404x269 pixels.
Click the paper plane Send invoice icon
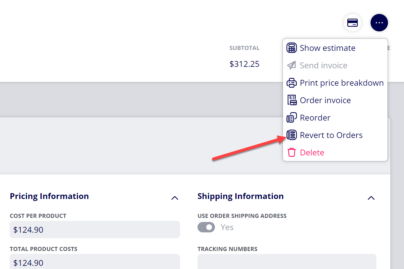[291, 65]
